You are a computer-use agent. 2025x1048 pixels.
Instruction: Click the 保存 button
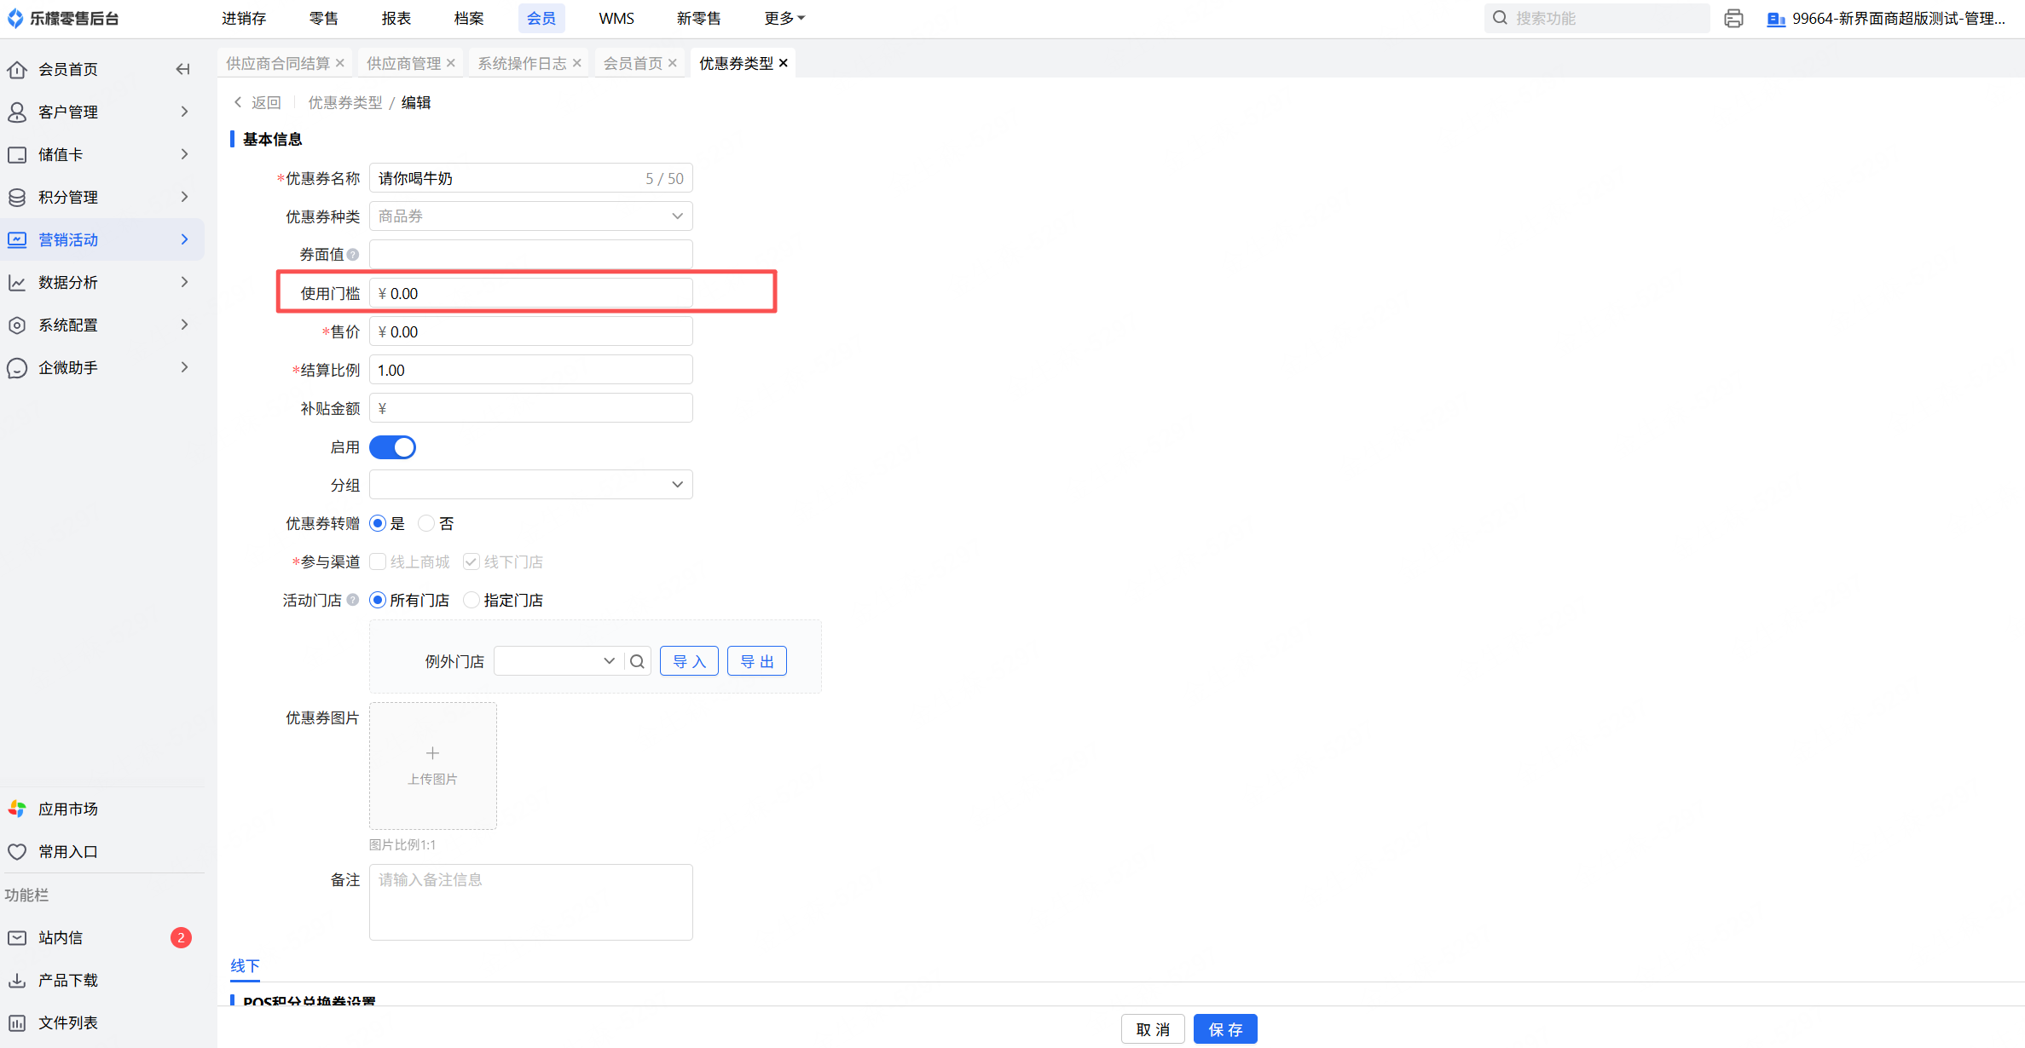point(1224,1029)
